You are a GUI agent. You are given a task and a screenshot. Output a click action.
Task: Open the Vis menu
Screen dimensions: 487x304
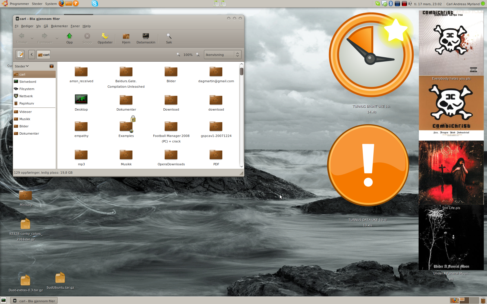point(38,26)
